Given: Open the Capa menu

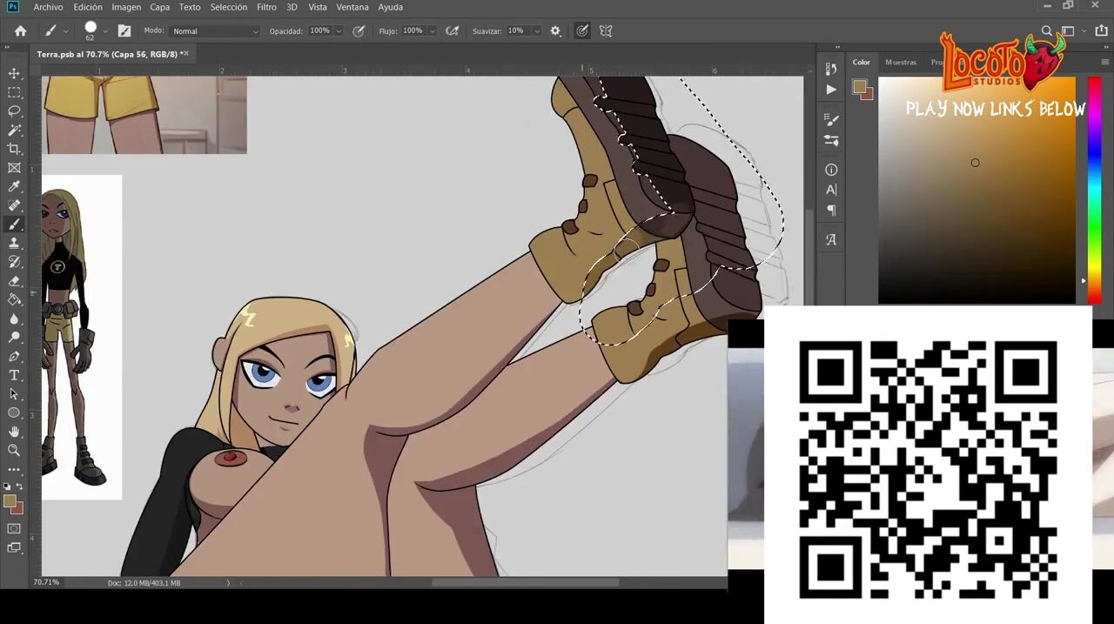Looking at the screenshot, I should (159, 7).
